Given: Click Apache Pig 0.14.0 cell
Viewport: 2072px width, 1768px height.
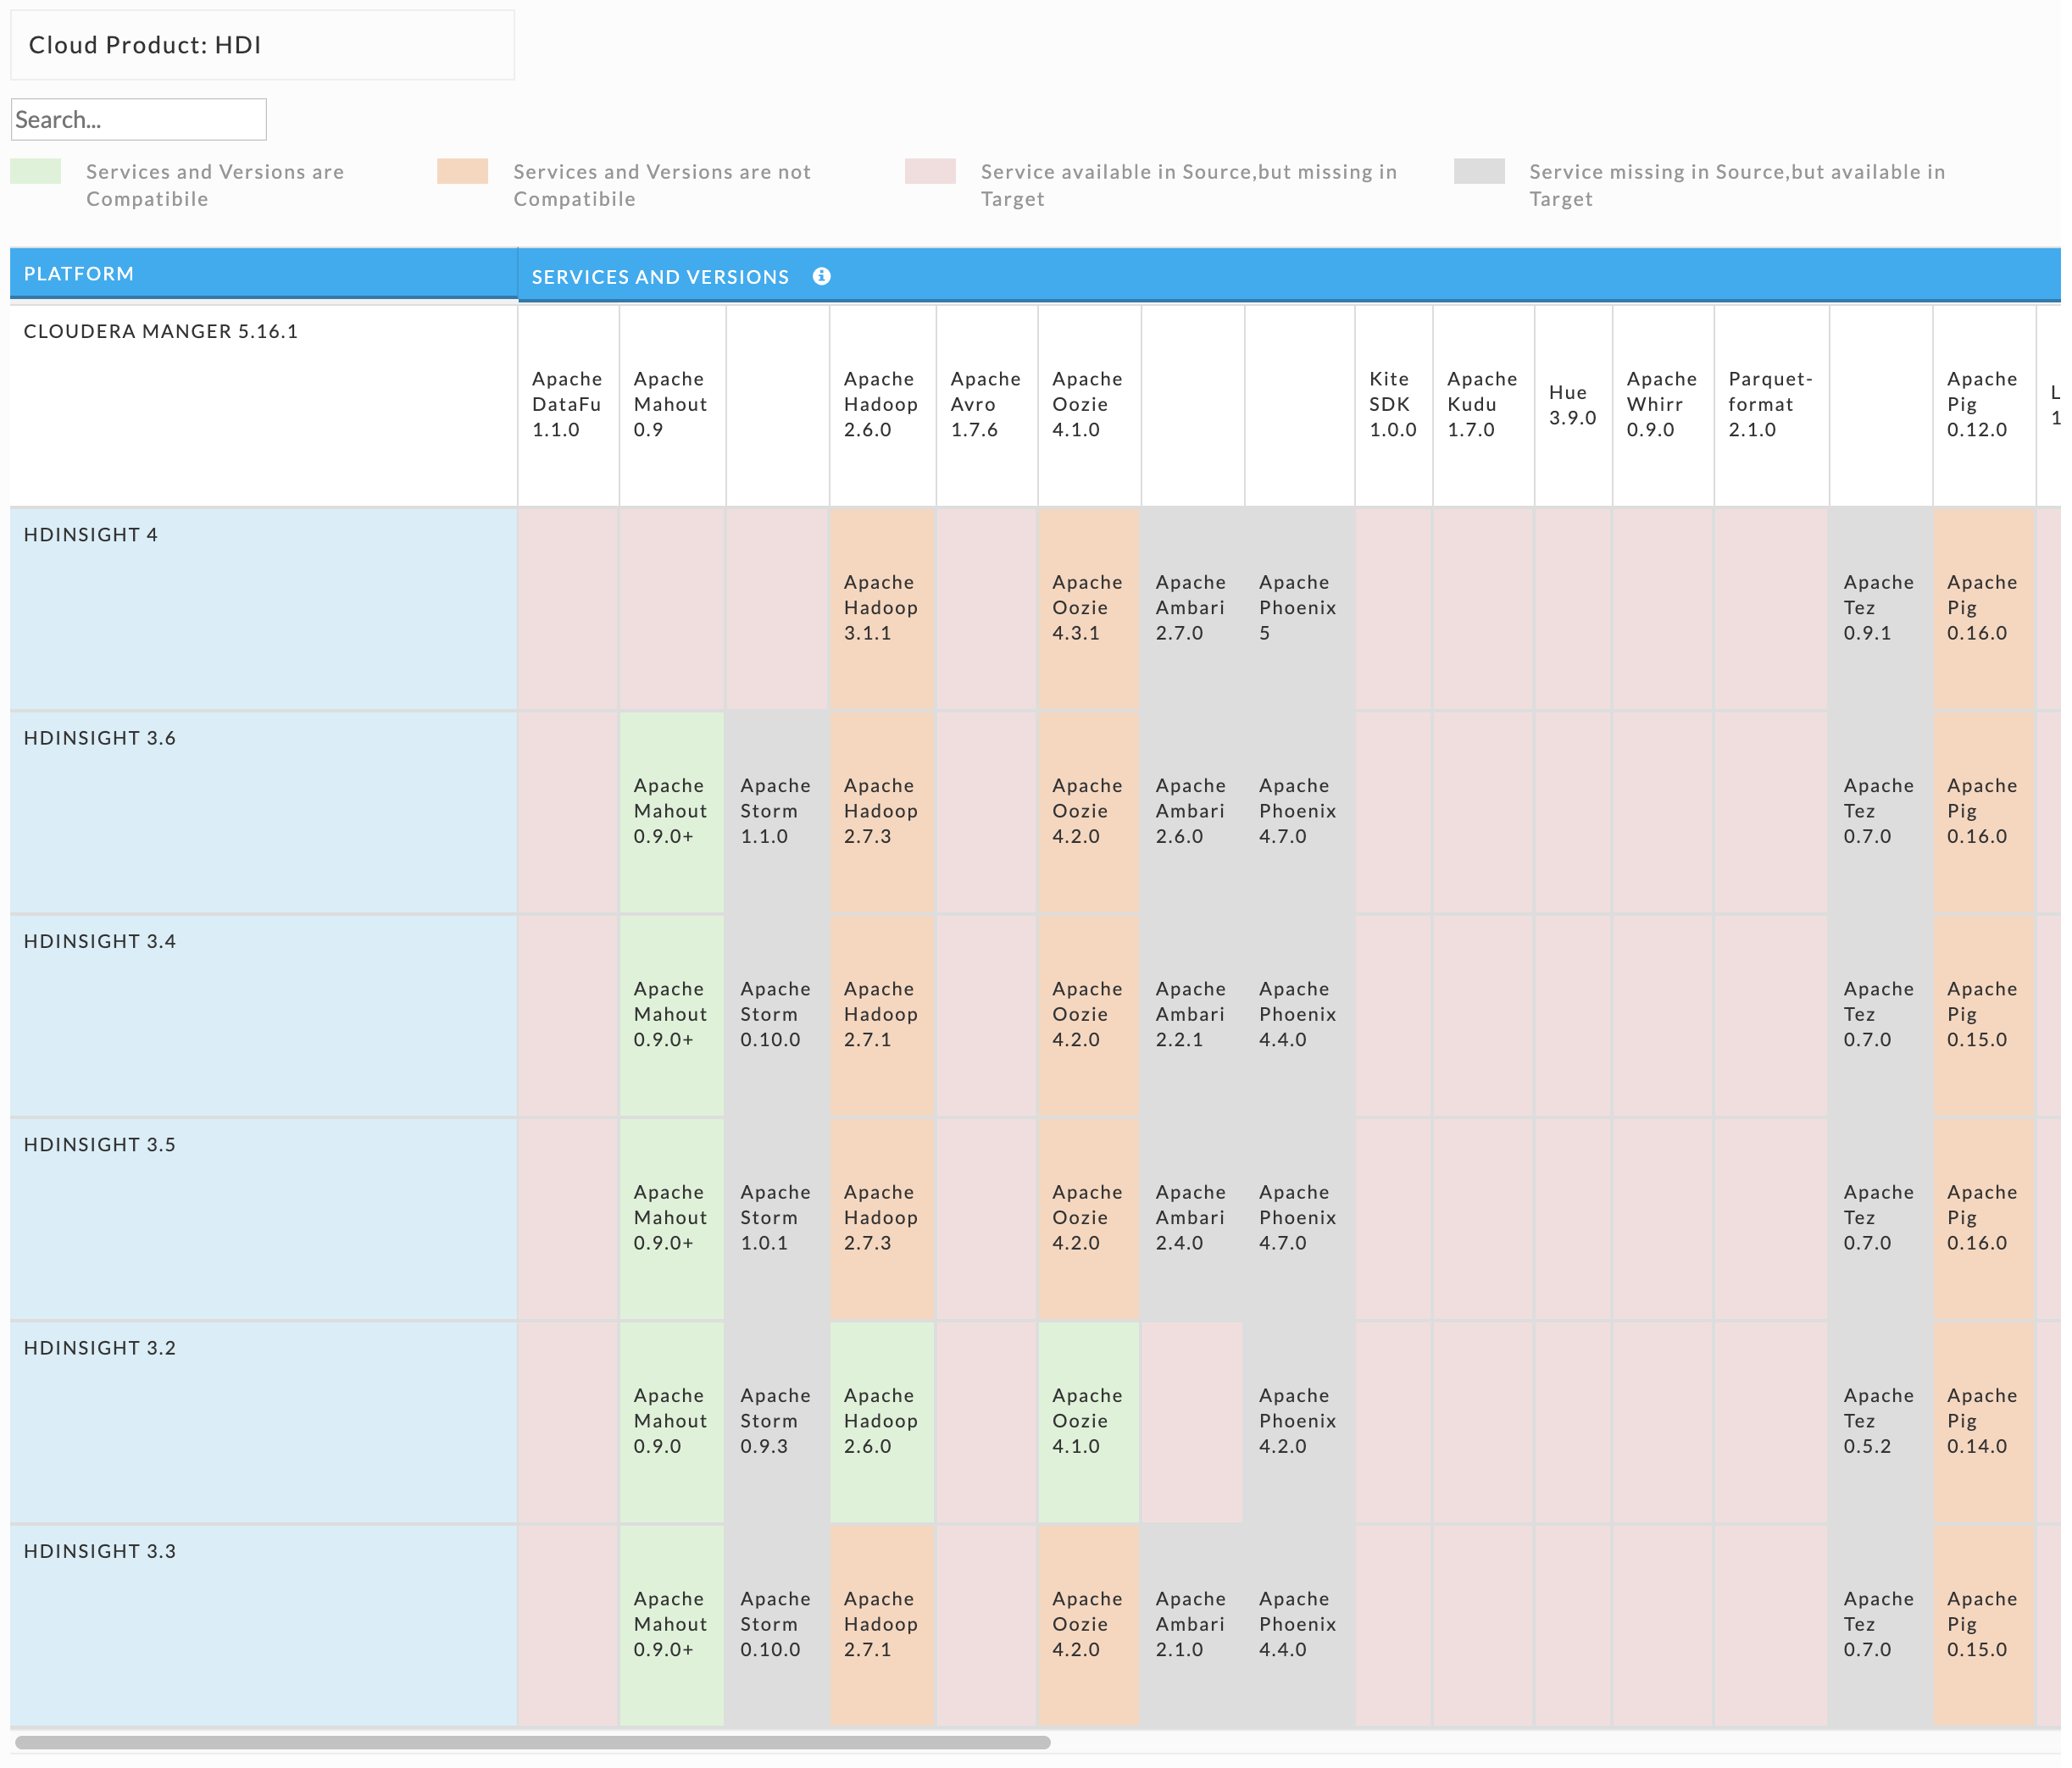Looking at the screenshot, I should click(1984, 1422).
